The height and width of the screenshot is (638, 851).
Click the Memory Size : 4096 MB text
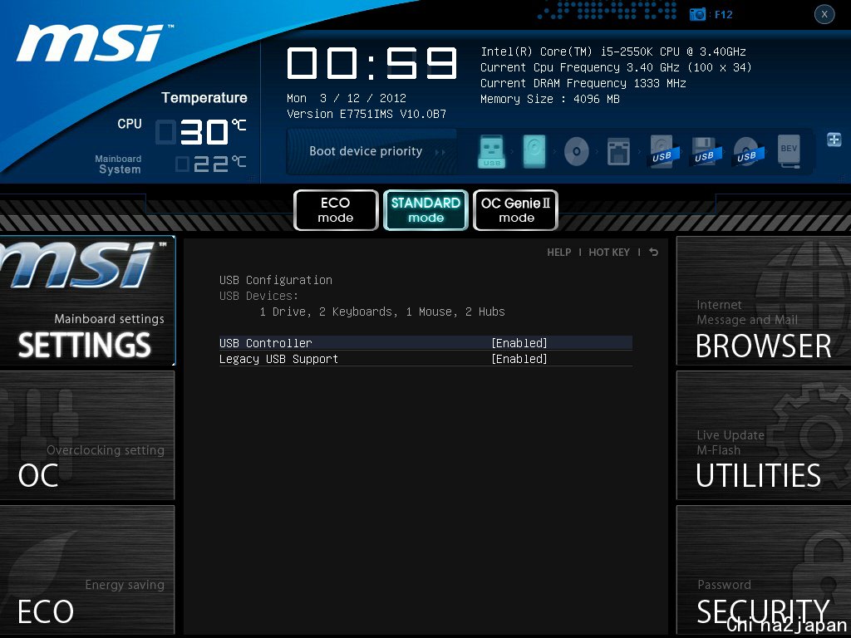[550, 99]
